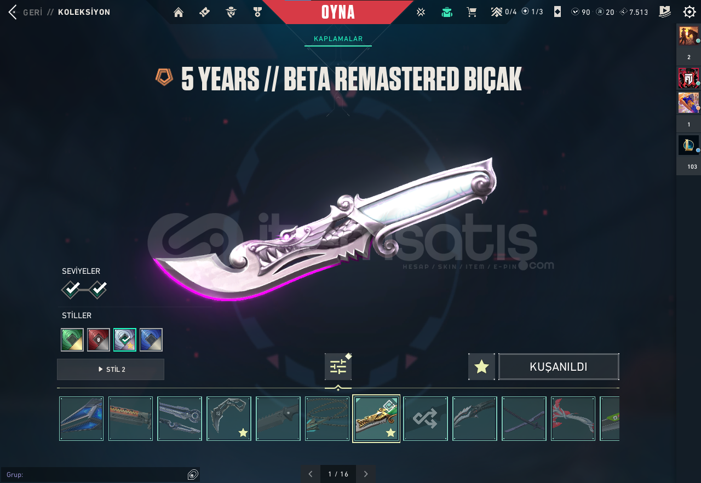Mark skin as favorite with star button

(x=481, y=367)
